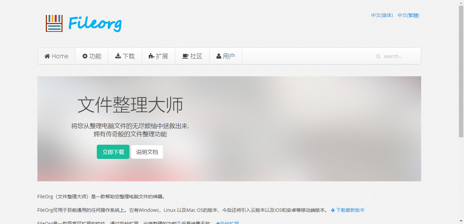Click the person icon next to 用户

tap(218, 56)
